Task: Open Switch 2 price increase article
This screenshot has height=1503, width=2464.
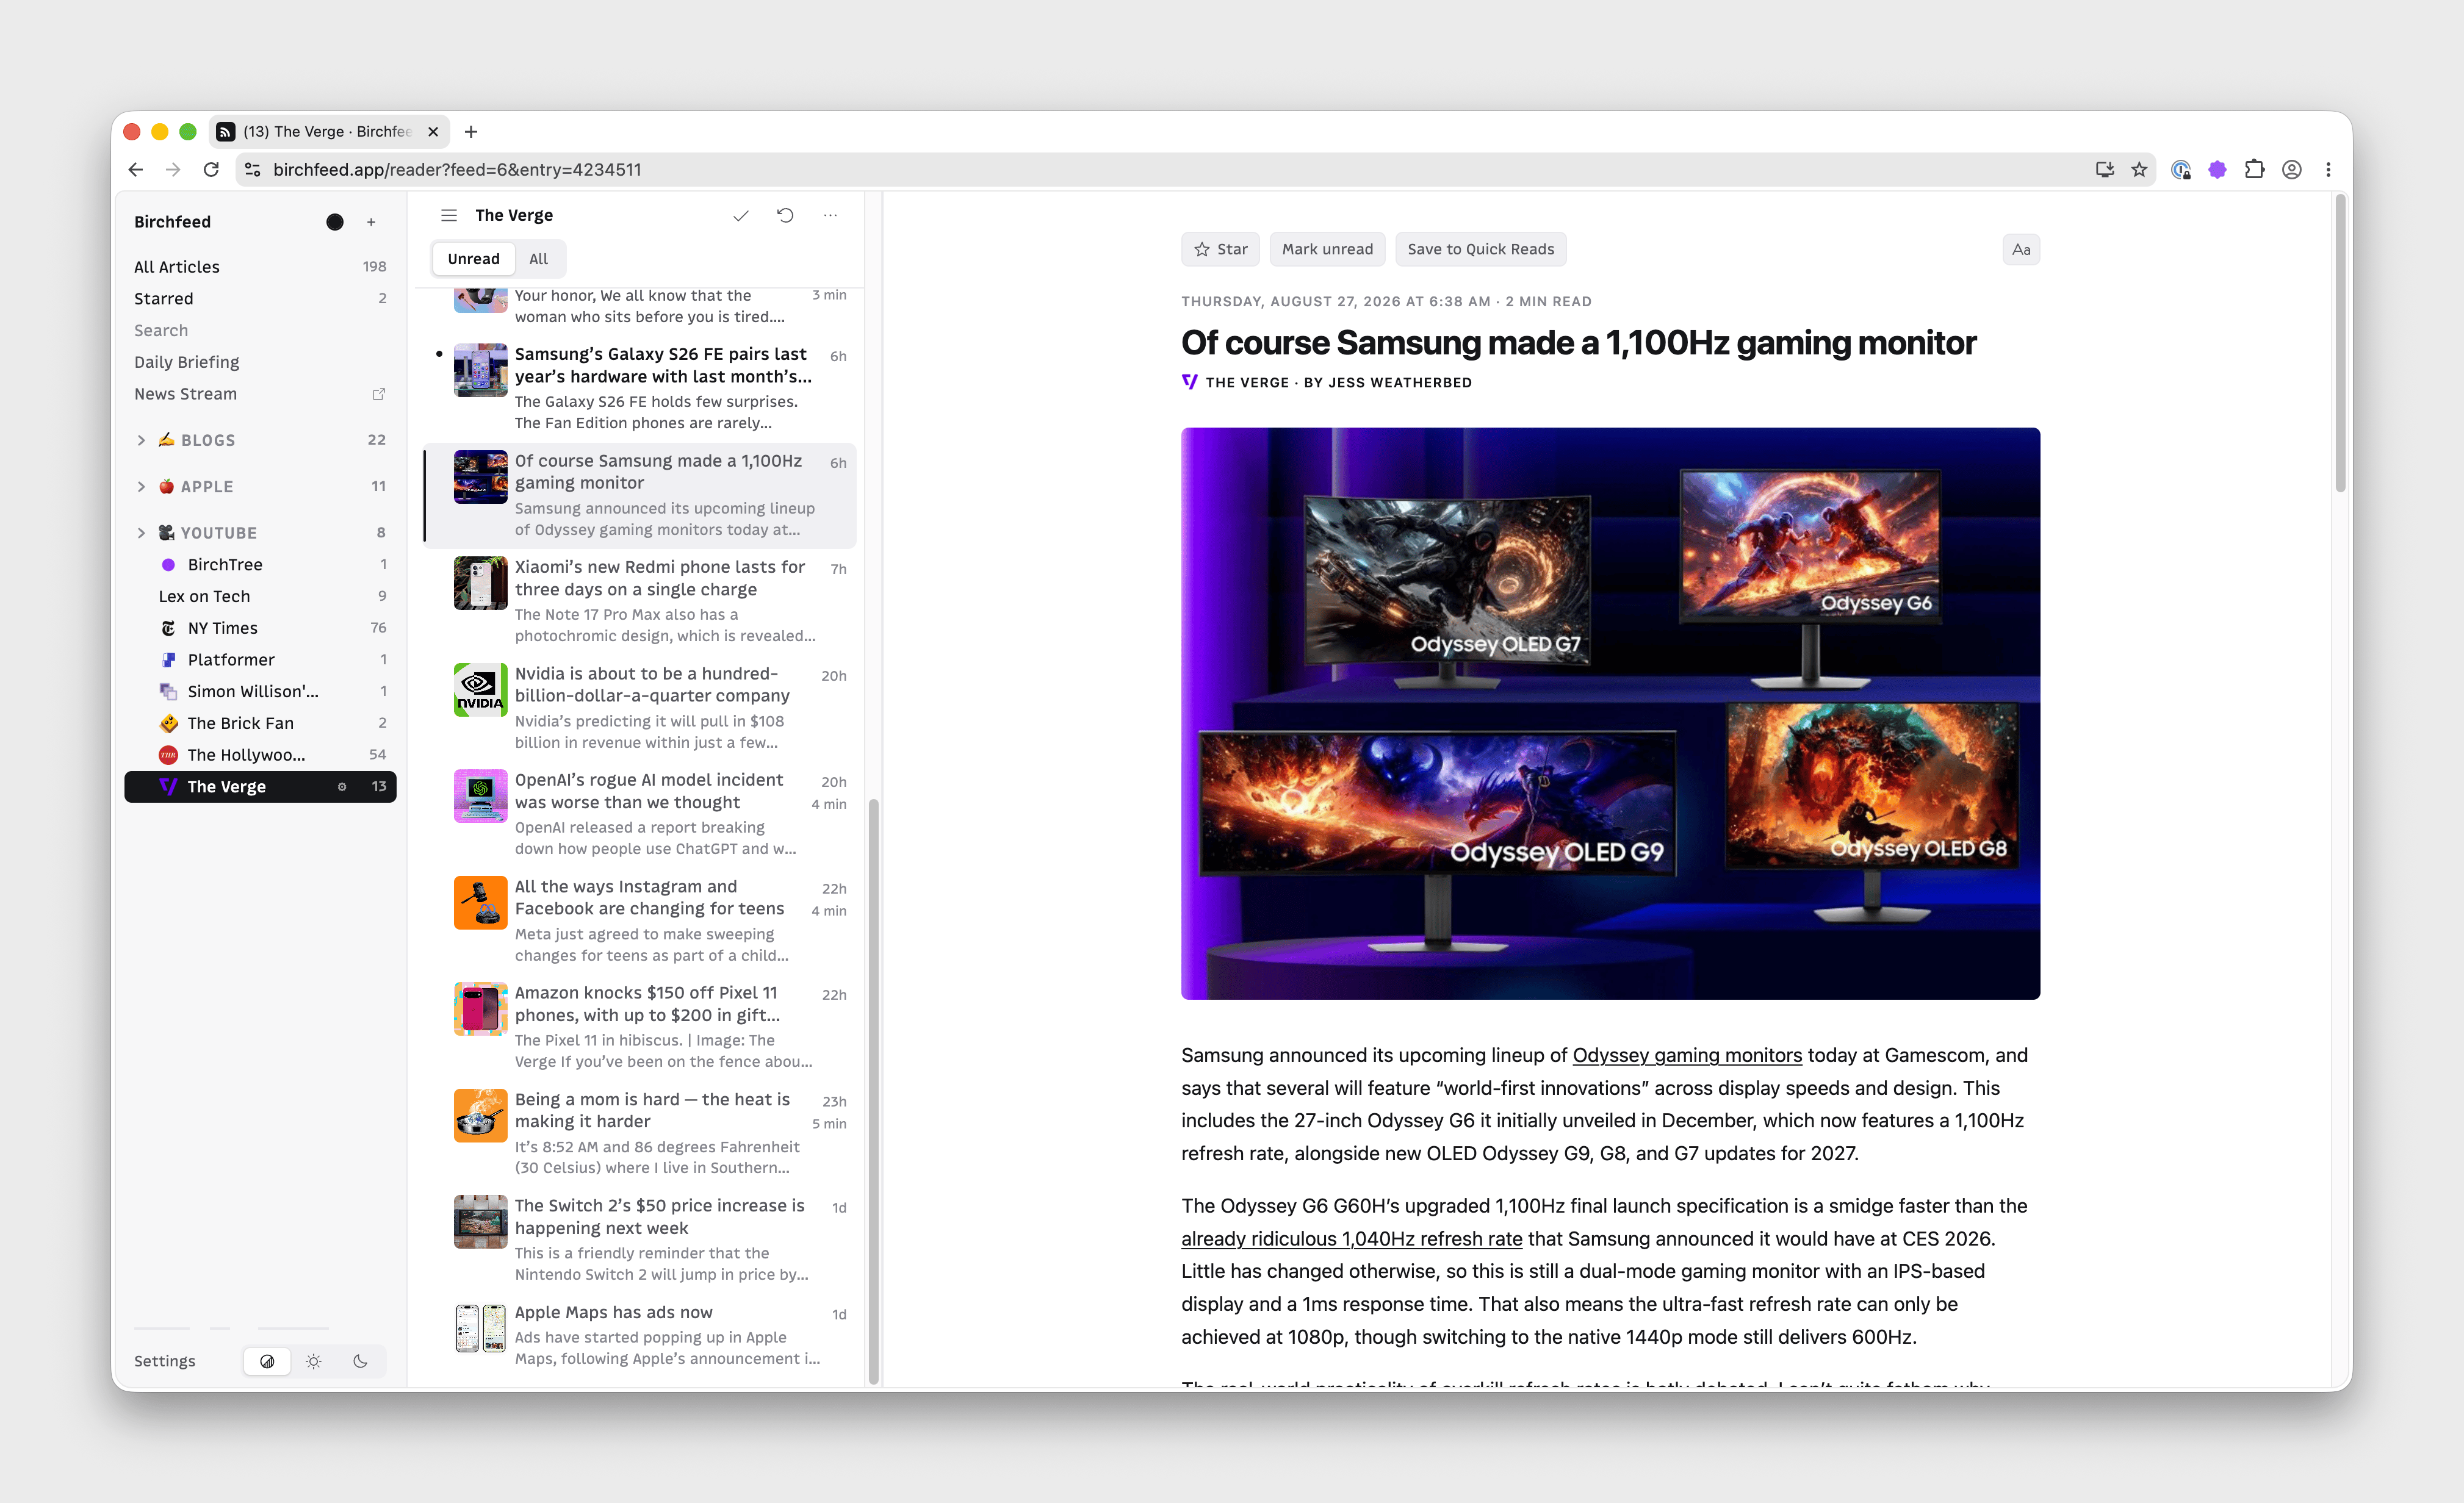Action: tap(640, 1239)
